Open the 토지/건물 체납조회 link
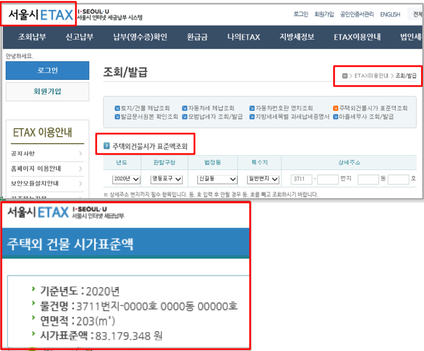 [145, 108]
